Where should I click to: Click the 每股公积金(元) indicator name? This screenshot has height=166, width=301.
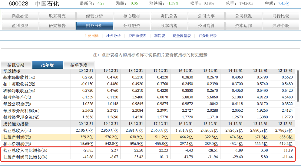point(17,104)
